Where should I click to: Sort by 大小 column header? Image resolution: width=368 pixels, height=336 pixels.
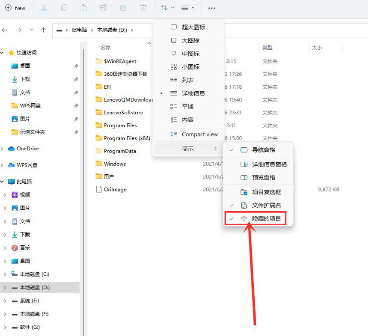point(317,48)
